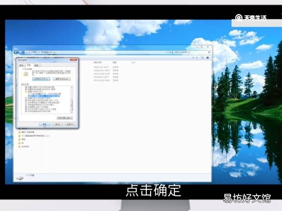Click the advanced settings scrollbar up arrow
This screenshot has height=211, width=282.
click(x=72, y=87)
